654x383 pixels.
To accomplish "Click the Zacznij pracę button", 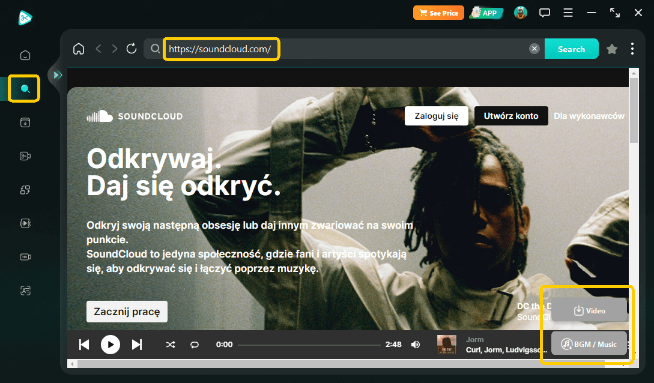I will [127, 312].
